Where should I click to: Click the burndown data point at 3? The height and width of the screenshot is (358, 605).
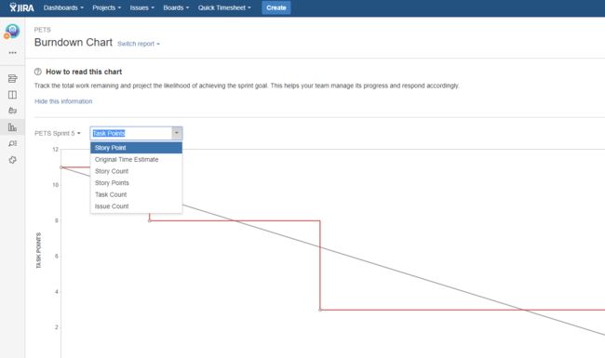(320, 310)
